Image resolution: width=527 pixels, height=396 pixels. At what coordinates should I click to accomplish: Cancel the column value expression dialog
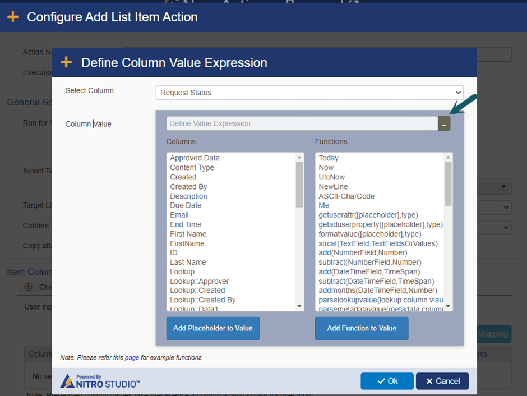[442, 381]
